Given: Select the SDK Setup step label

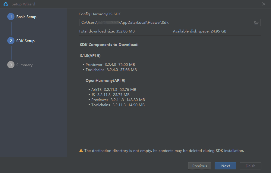Looking at the screenshot, I should (25, 41).
